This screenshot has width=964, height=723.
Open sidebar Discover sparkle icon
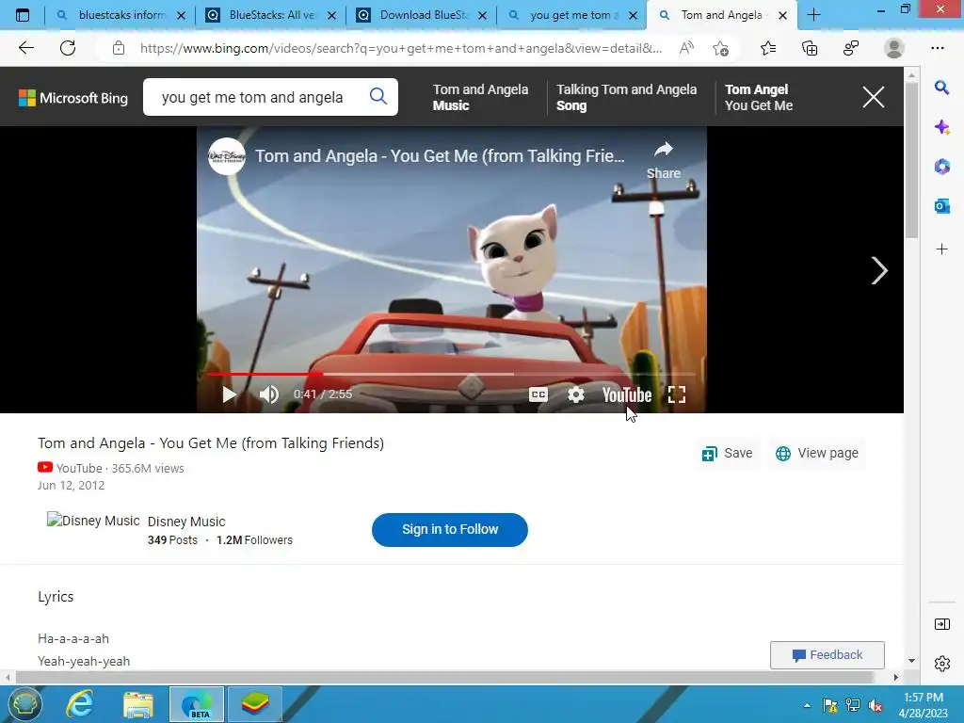coord(941,127)
